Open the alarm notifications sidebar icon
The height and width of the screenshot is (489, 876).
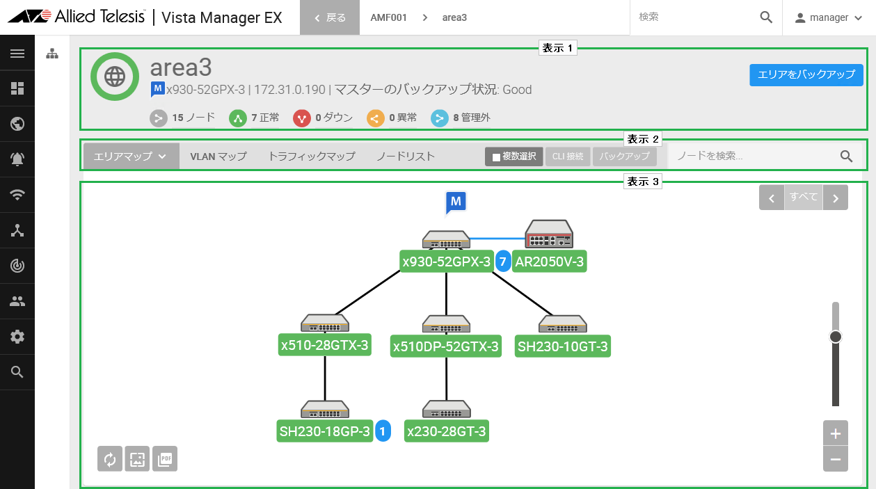pos(17,159)
